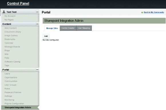
Task: Select Bookmarks in Content menu
Action: [10, 39]
